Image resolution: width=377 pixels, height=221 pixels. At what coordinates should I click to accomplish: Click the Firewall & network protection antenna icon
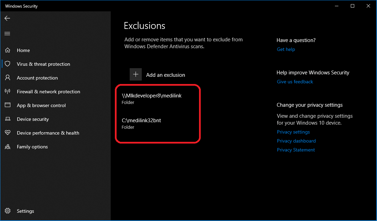coord(8,92)
